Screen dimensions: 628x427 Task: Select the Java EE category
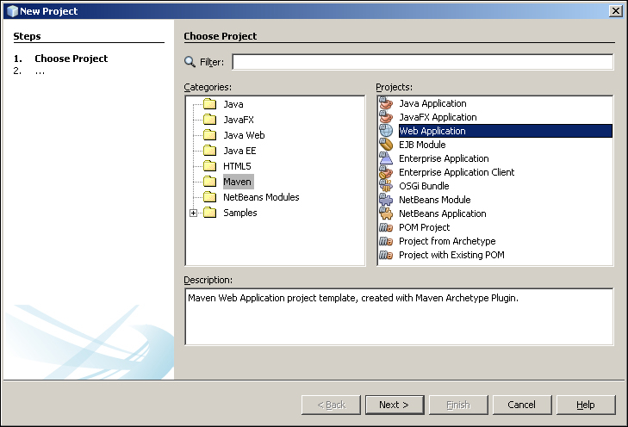click(239, 151)
